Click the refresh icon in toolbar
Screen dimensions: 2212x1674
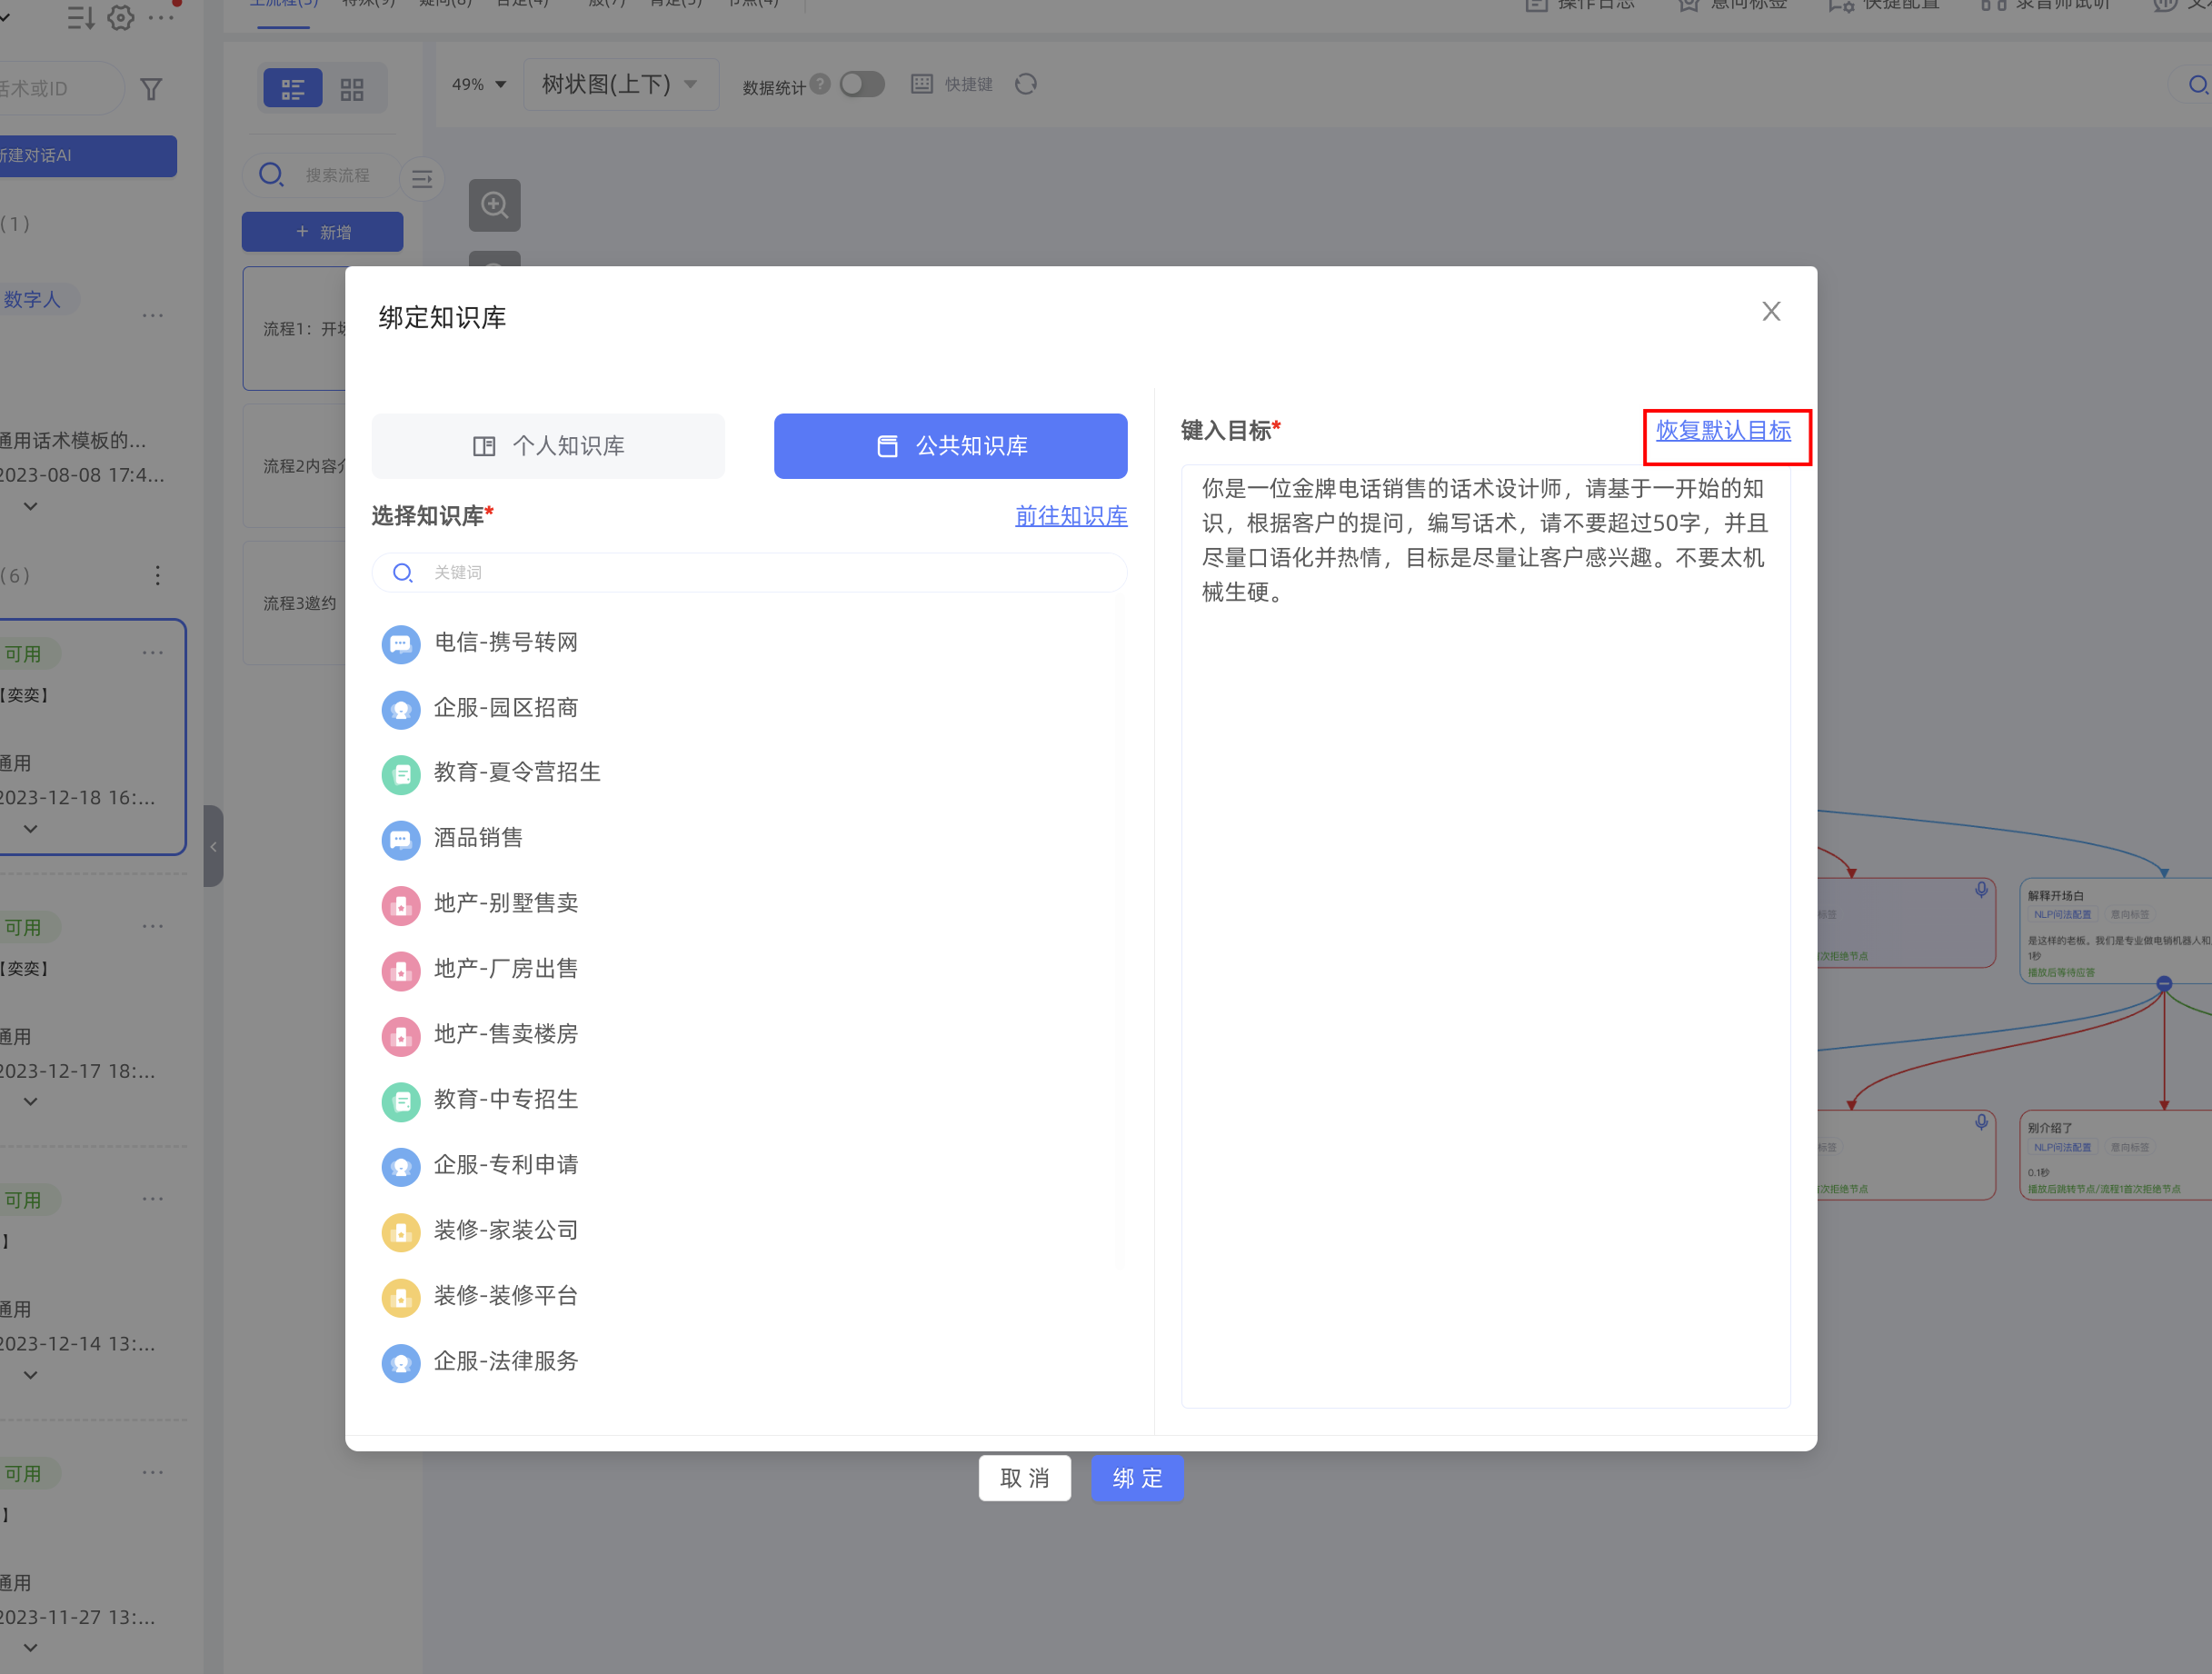click(1026, 84)
